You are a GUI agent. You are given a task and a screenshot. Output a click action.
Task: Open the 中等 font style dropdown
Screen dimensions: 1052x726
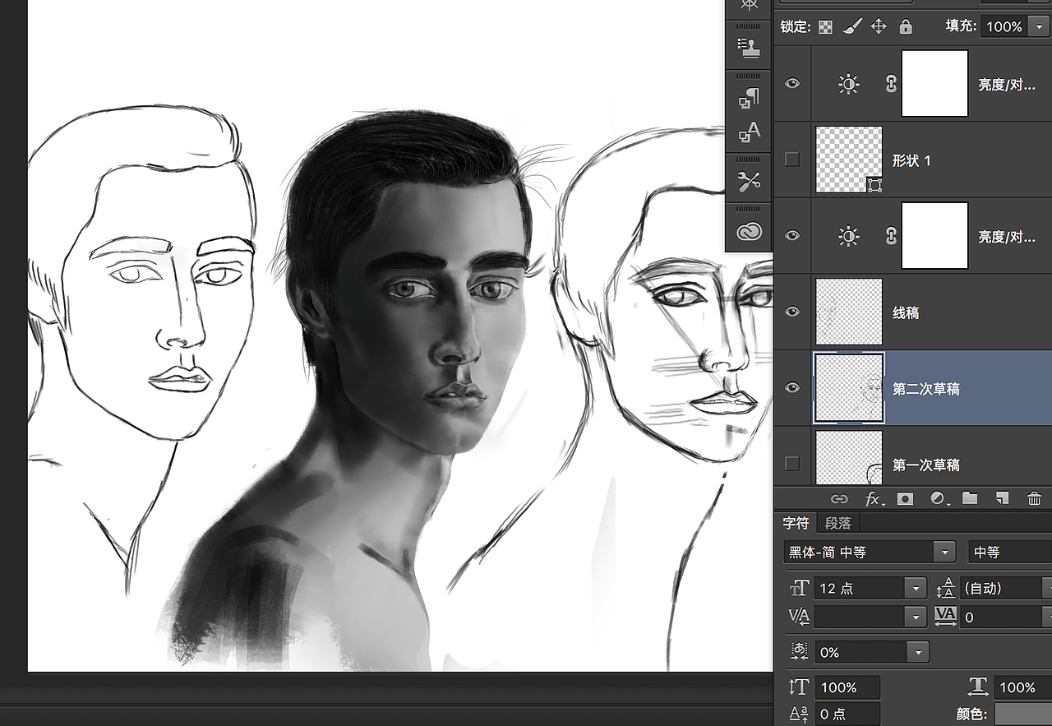[x=1010, y=552]
